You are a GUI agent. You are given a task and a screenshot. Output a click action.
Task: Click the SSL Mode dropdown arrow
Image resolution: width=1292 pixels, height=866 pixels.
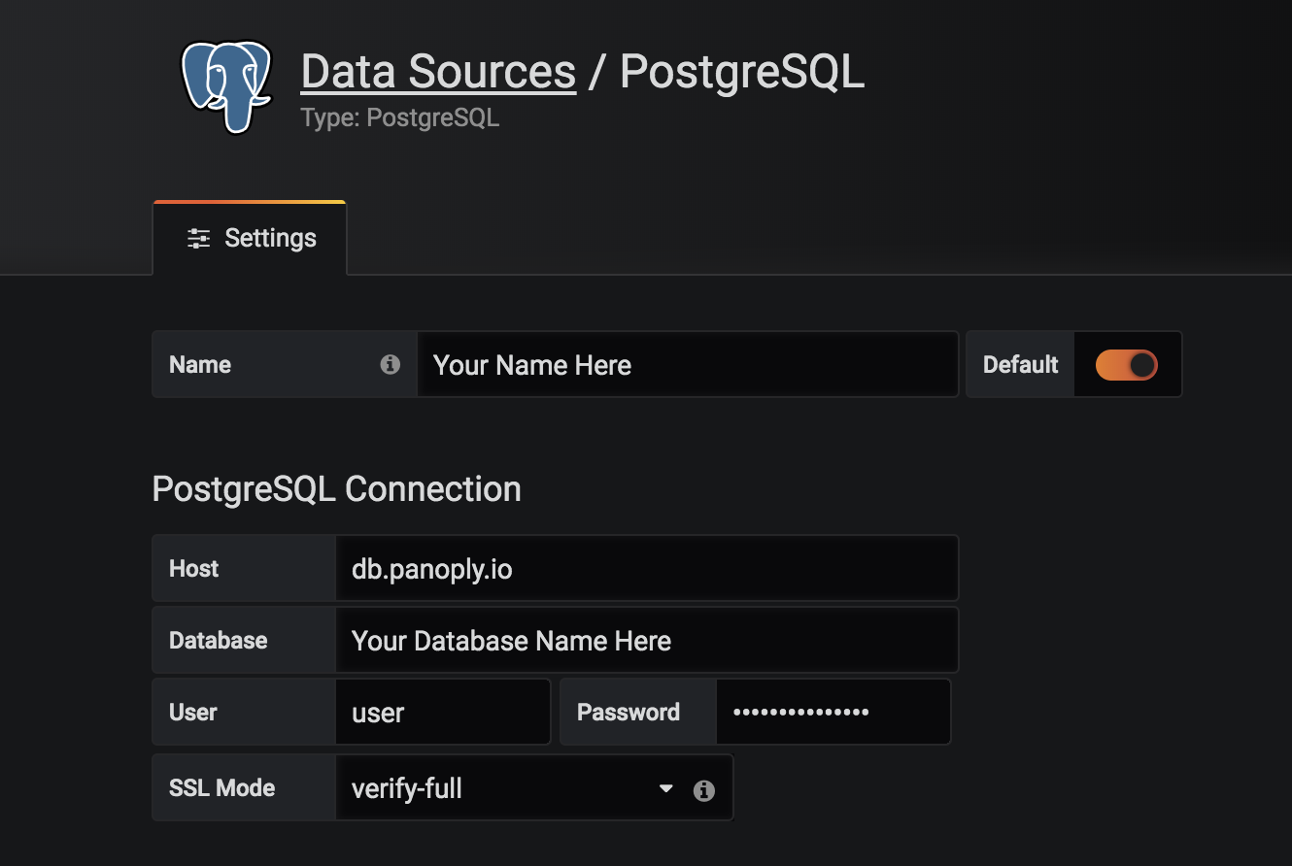tap(665, 788)
